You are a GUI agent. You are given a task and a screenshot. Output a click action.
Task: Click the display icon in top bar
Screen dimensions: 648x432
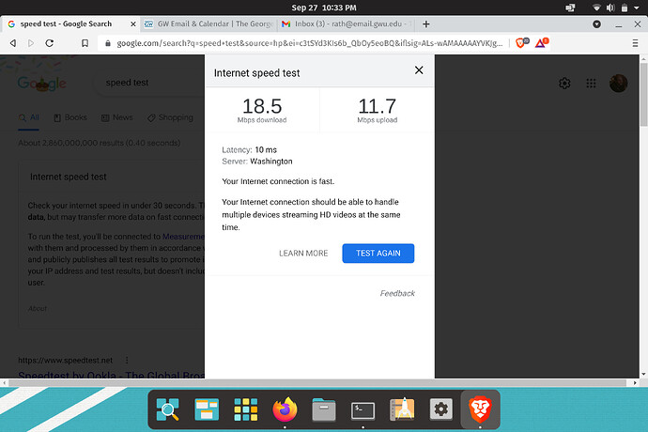[570, 8]
